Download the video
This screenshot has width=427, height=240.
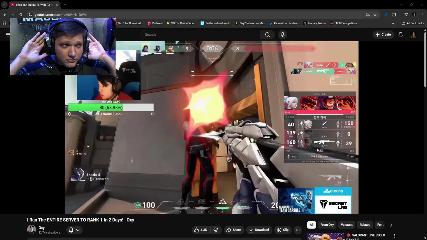tap(259, 230)
